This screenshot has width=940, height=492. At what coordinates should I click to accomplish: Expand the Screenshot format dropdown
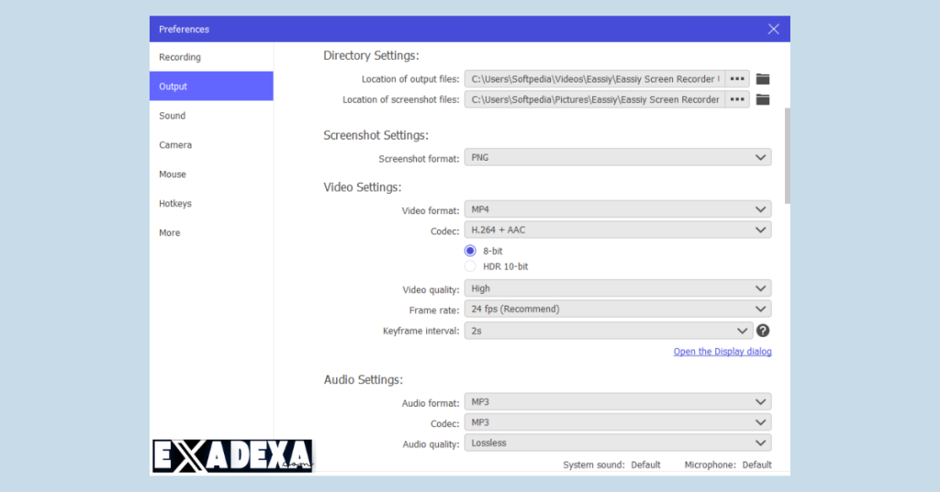pos(617,158)
